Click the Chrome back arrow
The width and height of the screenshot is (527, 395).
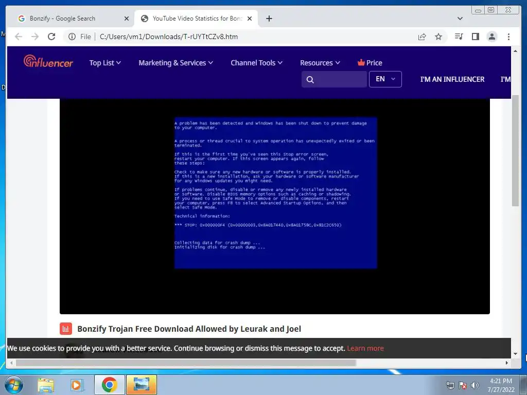tap(19, 37)
